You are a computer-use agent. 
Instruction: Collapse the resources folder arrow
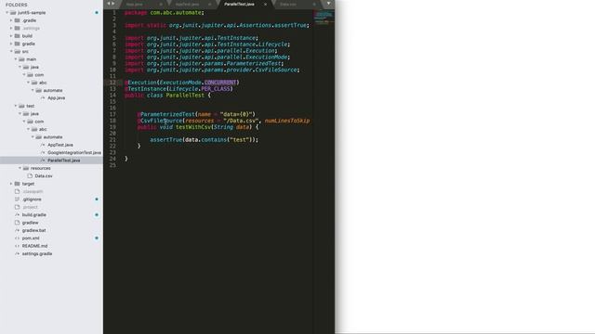click(20, 168)
